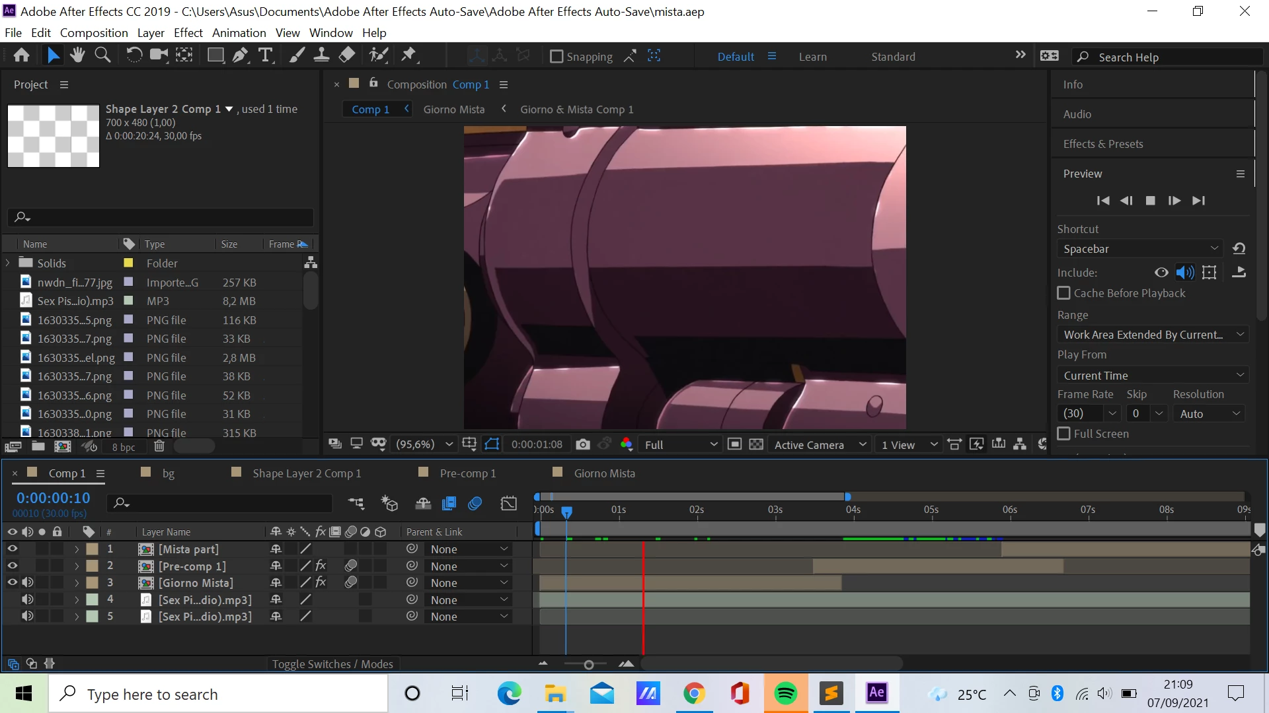1269x713 pixels.
Task: Switch to the Learn workspace
Action: click(x=812, y=57)
